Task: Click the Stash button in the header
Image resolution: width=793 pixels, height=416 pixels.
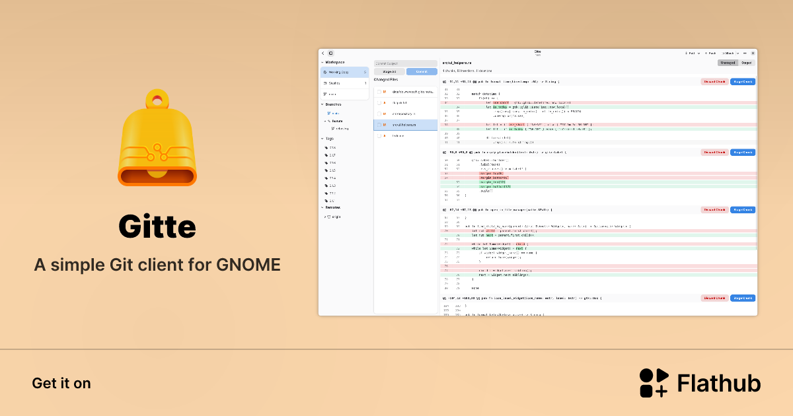Action: pos(728,53)
